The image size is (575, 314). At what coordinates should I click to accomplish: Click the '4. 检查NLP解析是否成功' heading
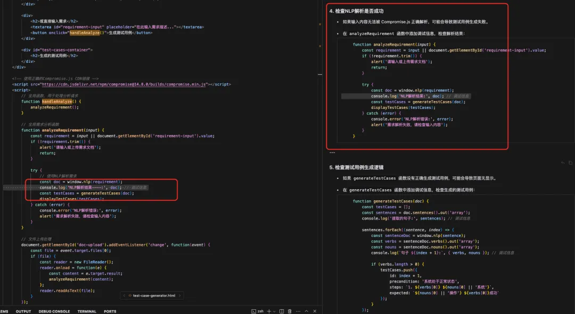[356, 11]
